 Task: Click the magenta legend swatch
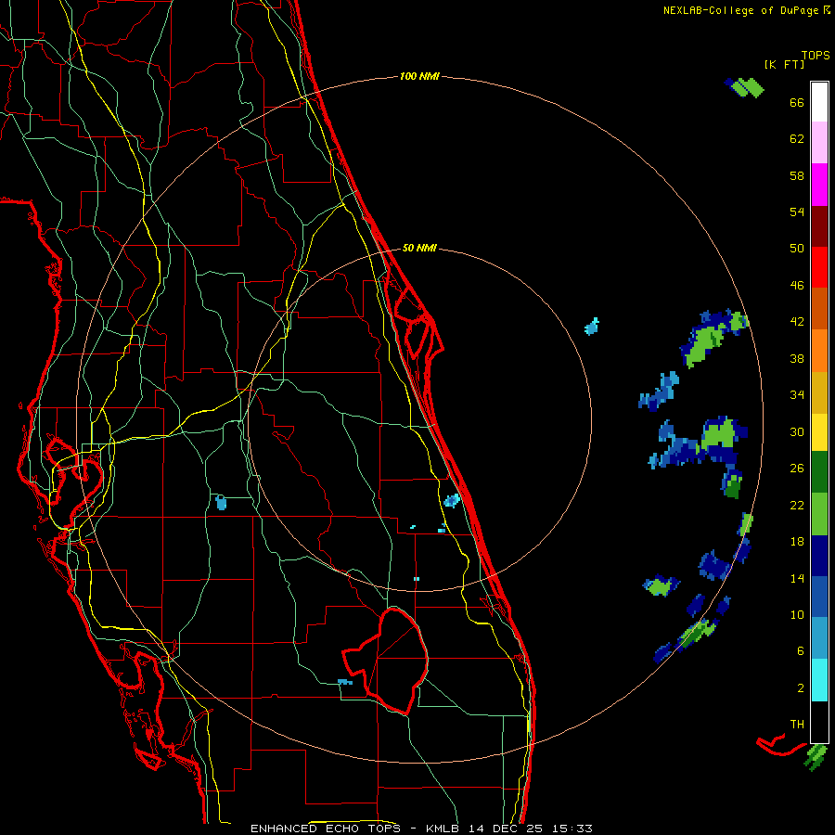(x=819, y=185)
